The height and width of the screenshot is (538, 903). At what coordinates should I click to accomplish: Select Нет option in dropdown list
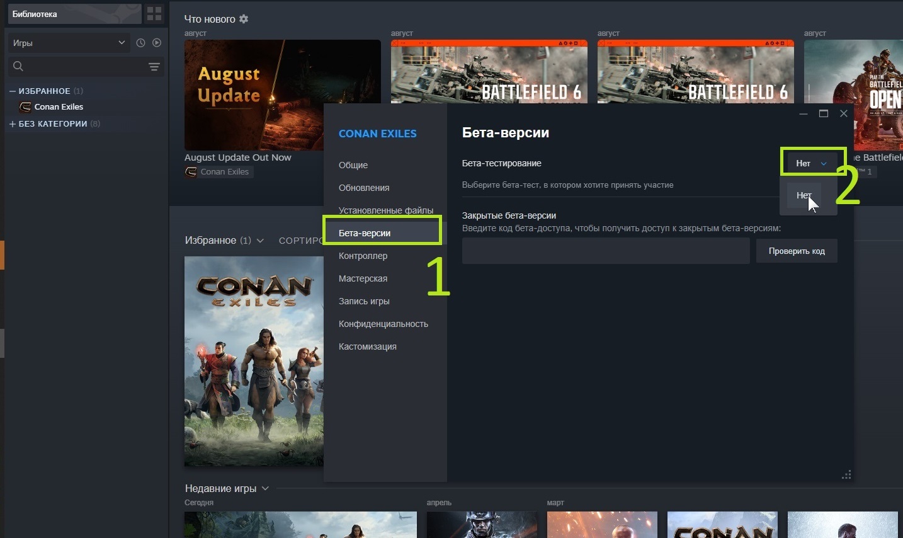[x=804, y=195]
